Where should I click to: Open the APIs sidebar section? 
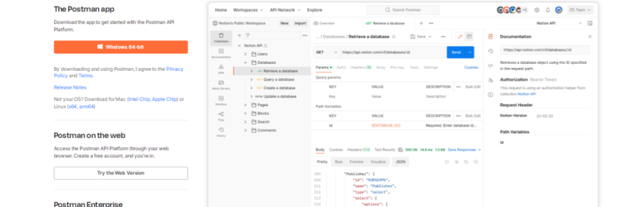[221, 70]
